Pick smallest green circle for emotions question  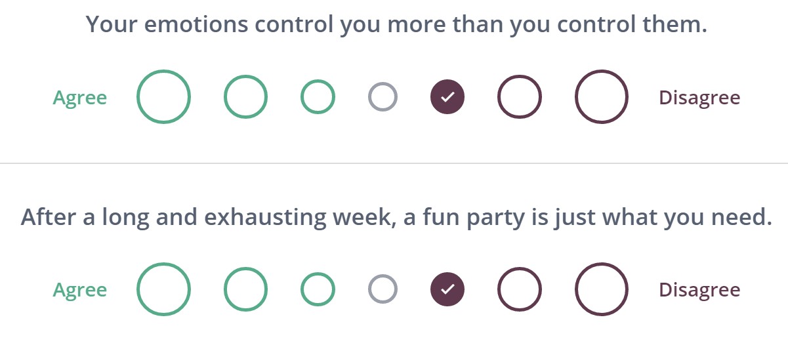(x=318, y=97)
